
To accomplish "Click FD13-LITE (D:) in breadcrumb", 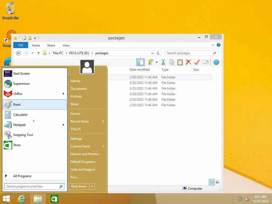I will click(79, 53).
